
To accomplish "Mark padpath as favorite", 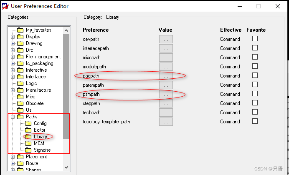I will 255,75.
